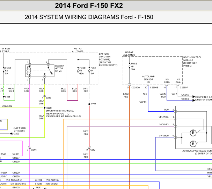
Task: Click the MAIN WIRING HARNESS location note
Action: (x=64, y=113)
